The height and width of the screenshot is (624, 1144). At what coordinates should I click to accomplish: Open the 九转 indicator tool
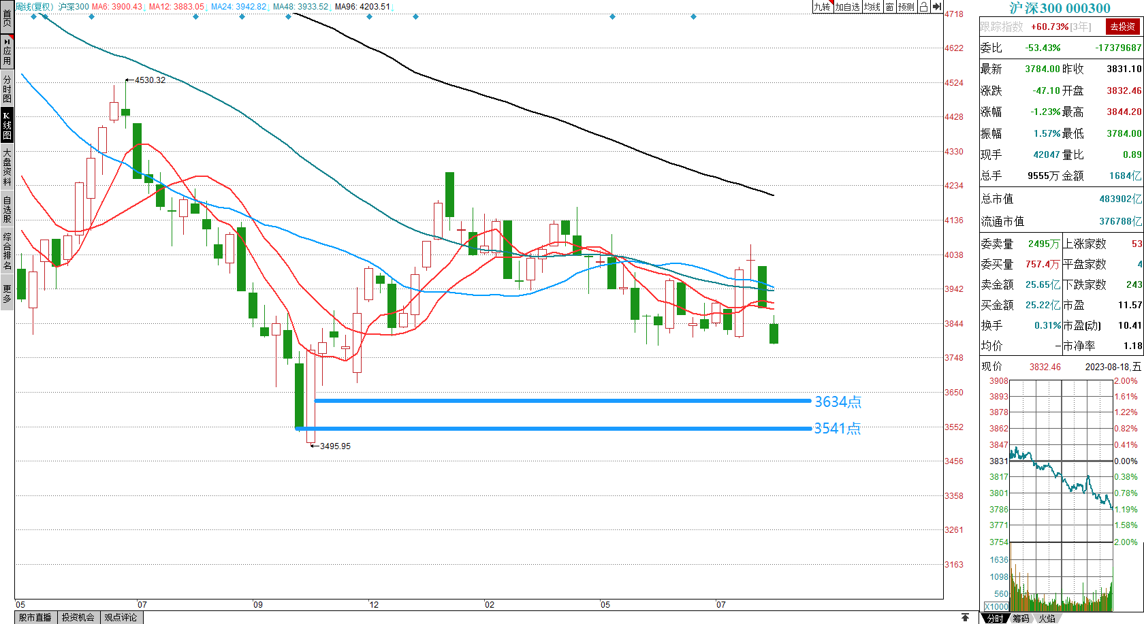pyautogui.click(x=823, y=7)
